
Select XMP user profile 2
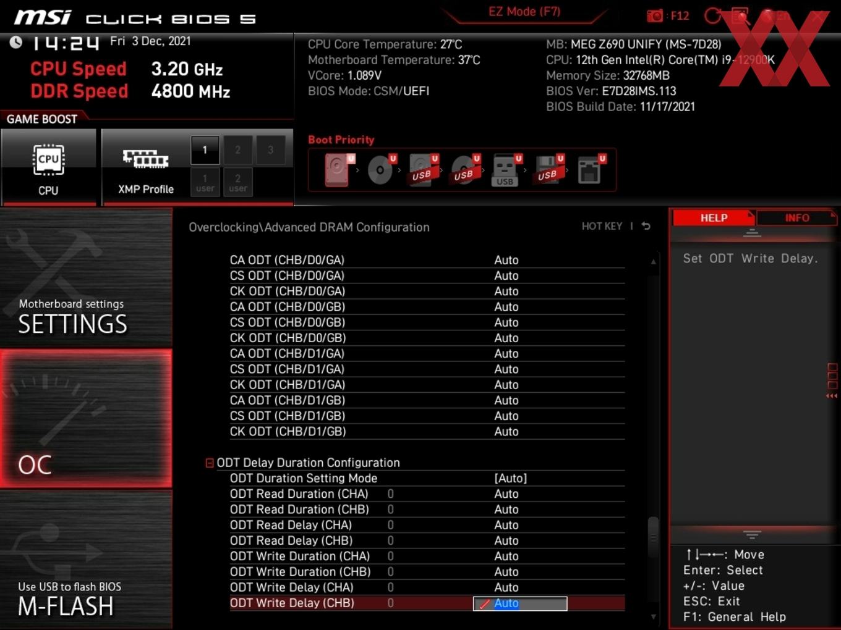click(x=237, y=182)
